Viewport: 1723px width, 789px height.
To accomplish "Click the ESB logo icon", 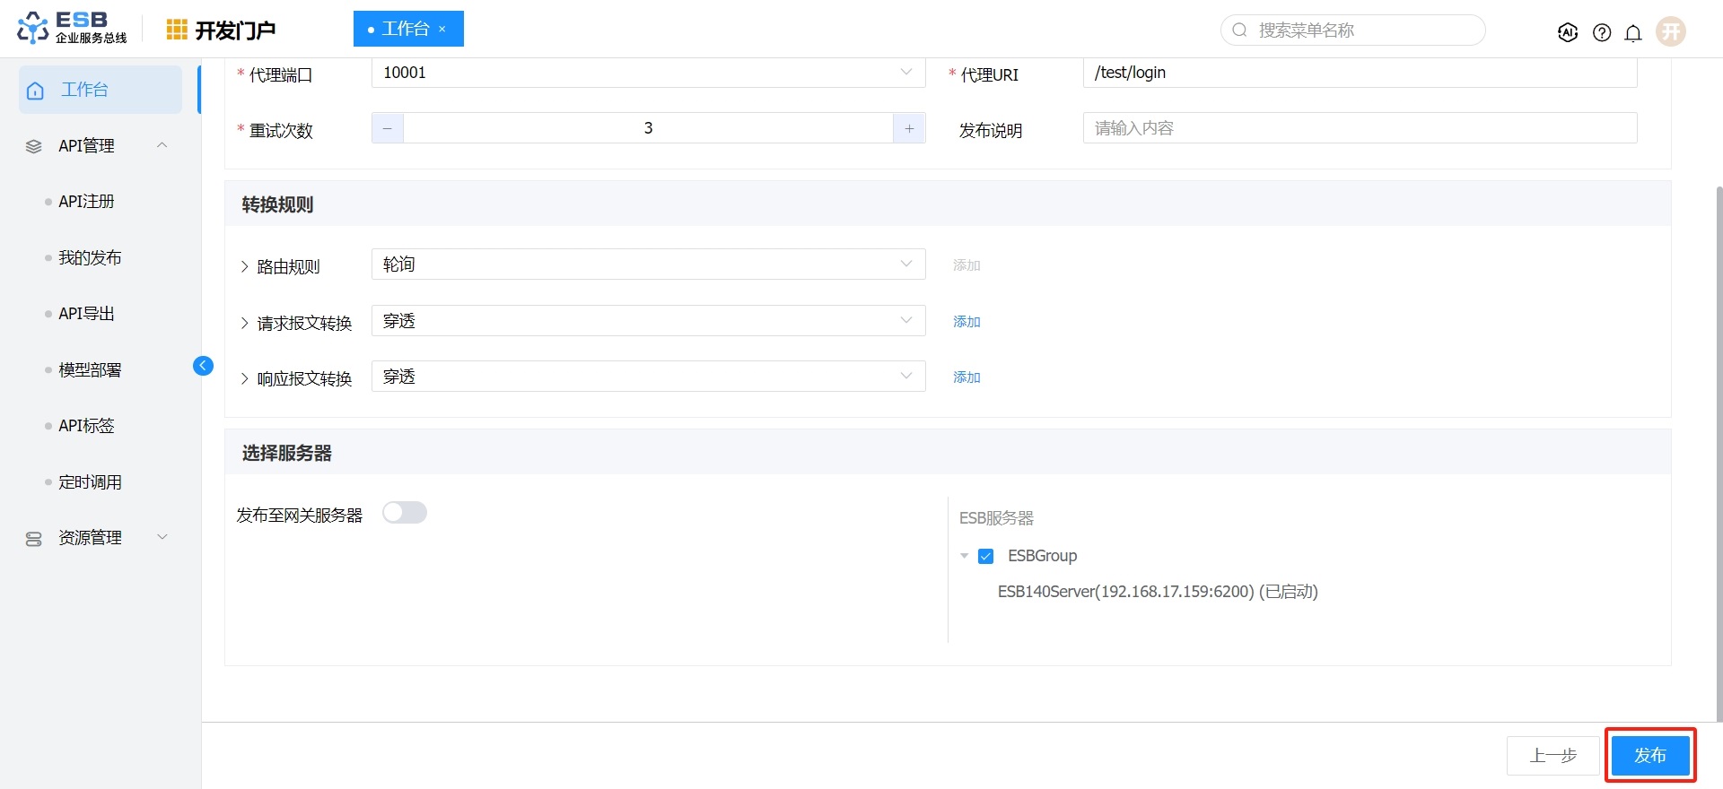I will [x=33, y=28].
